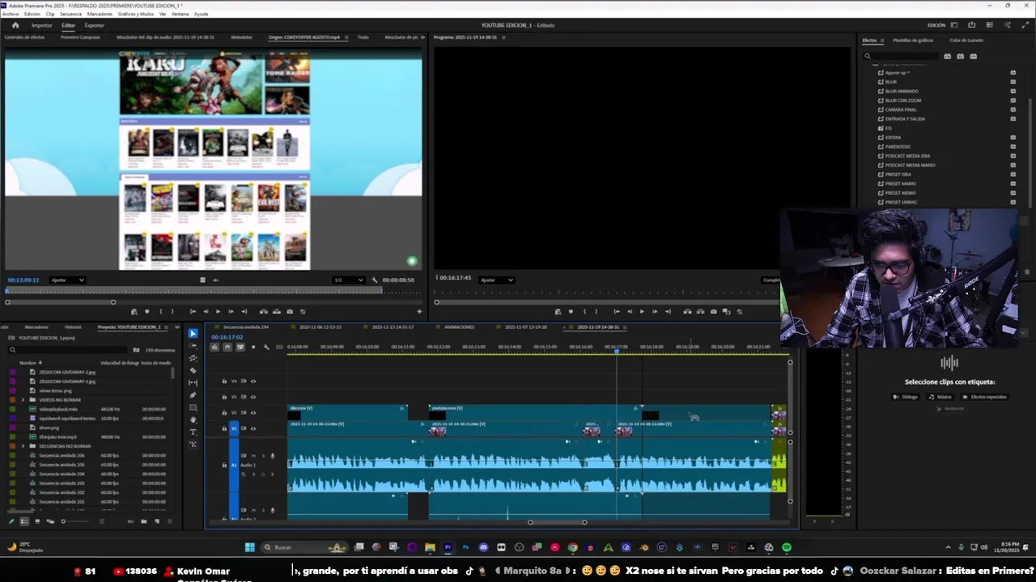Toggle V1 track lock
1036x582 pixels.
224,428
